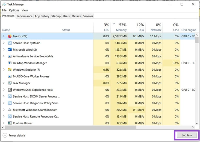Click the Microsoft Word process icon
Screen dimensions: 200x142
tap(9, 50)
